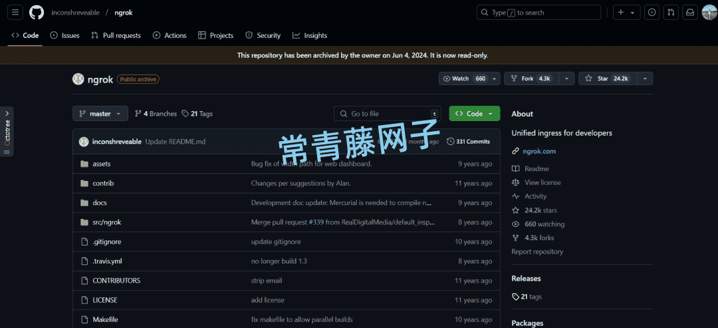Image resolution: width=718 pixels, height=328 pixels.
Task: Click the issues icon in top header
Action: click(x=652, y=12)
